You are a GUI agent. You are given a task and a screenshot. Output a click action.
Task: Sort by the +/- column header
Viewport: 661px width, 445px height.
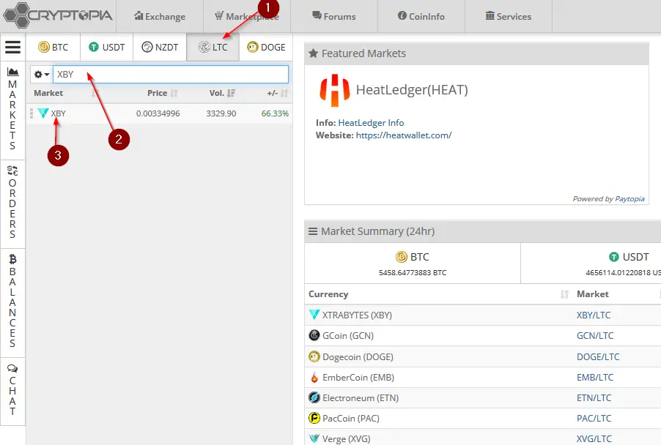[278, 93]
